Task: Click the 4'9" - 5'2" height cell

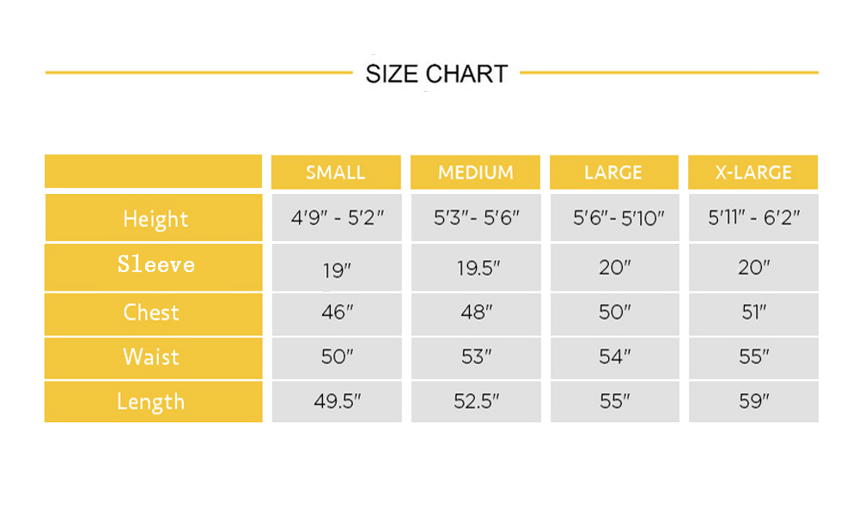Action: [337, 218]
